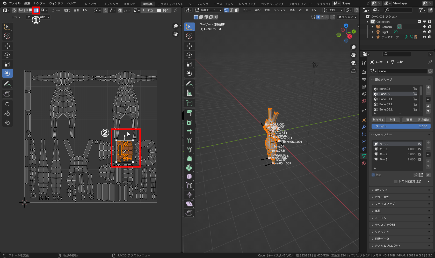Open the Modifiers properties tab (wrench icon)
Image resolution: width=435 pixels, height=258 pixels.
364,127
